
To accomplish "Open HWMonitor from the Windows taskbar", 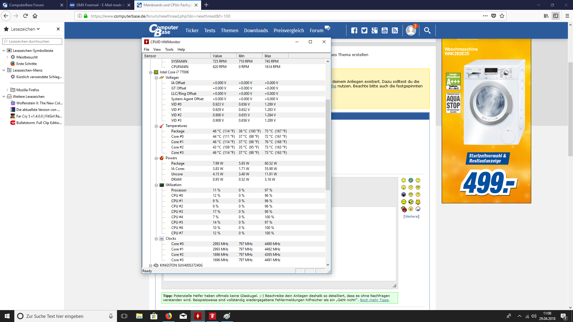I will (198, 316).
